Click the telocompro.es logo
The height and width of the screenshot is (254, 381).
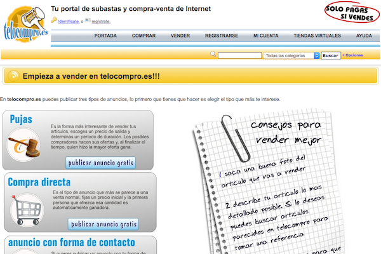point(26,24)
